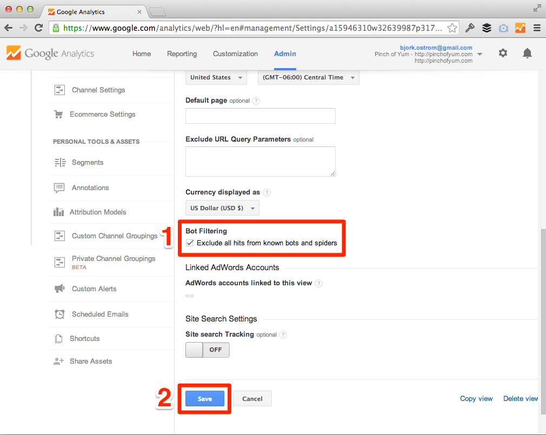Click help icon next to Default page
This screenshot has height=435, width=546.
[256, 101]
